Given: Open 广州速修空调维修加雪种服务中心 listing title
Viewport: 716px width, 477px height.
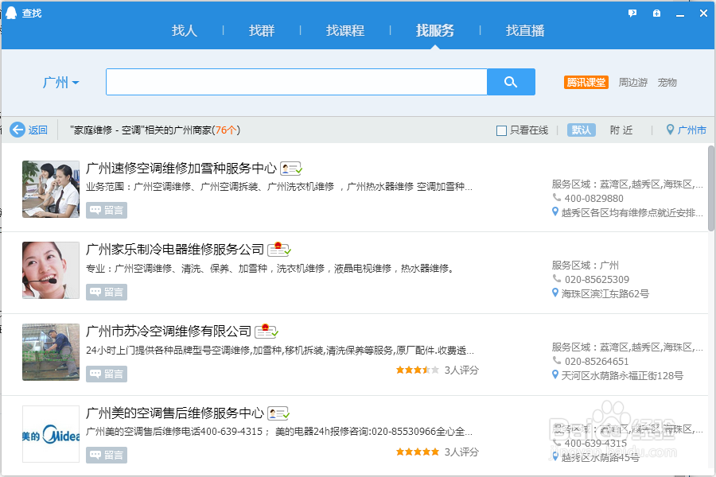Looking at the screenshot, I should click(x=181, y=169).
